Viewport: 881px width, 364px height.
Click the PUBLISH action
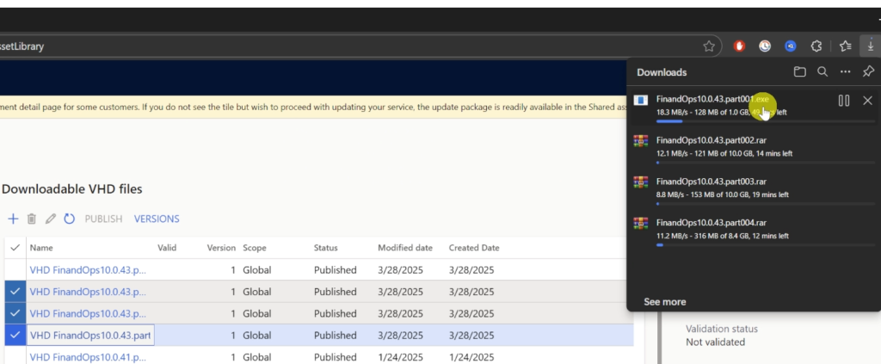[x=103, y=219]
